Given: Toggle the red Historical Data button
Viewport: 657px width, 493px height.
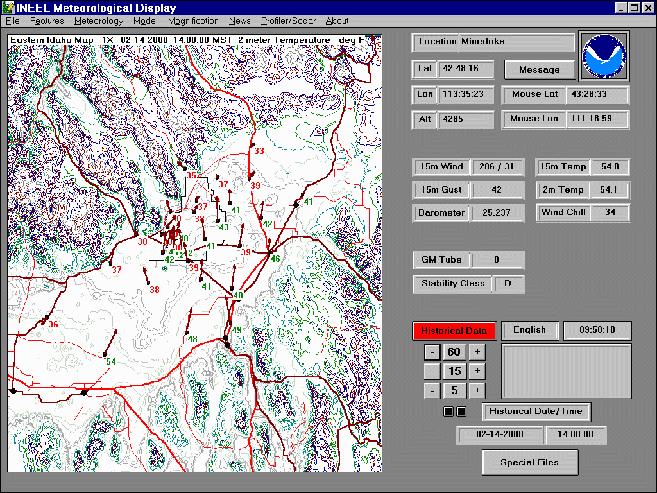Looking at the screenshot, I should (x=454, y=331).
